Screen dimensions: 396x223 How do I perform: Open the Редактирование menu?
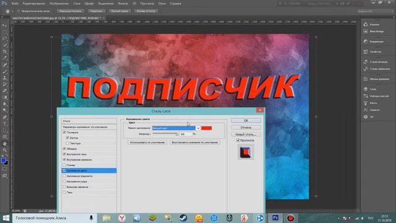[33, 4]
